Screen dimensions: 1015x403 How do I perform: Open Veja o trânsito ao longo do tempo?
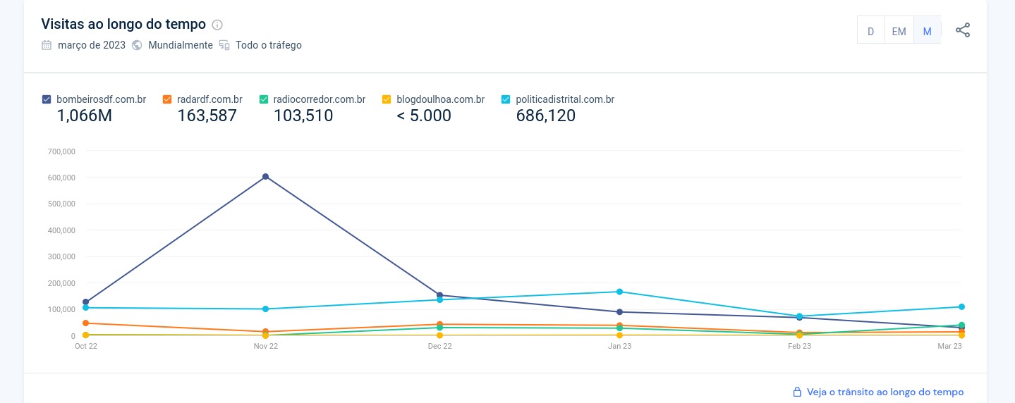[885, 392]
